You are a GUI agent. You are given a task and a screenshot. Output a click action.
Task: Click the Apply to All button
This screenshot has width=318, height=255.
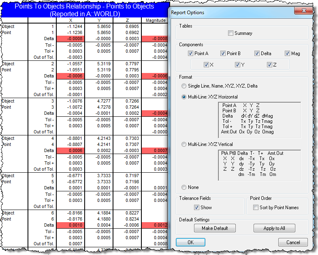pos(274,228)
